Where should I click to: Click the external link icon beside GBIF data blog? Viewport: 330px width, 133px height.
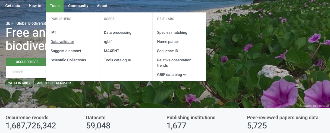pos(185,75)
